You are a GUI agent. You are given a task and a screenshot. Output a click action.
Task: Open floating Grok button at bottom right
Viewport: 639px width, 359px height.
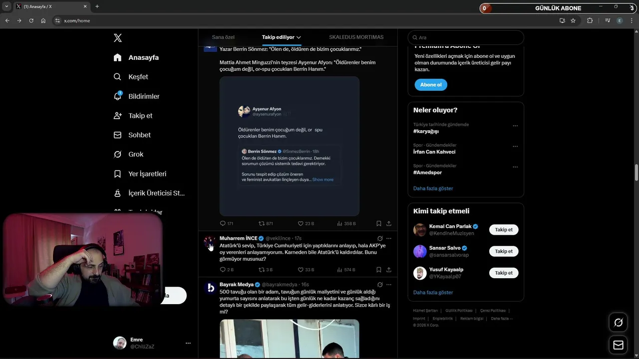pos(618,323)
